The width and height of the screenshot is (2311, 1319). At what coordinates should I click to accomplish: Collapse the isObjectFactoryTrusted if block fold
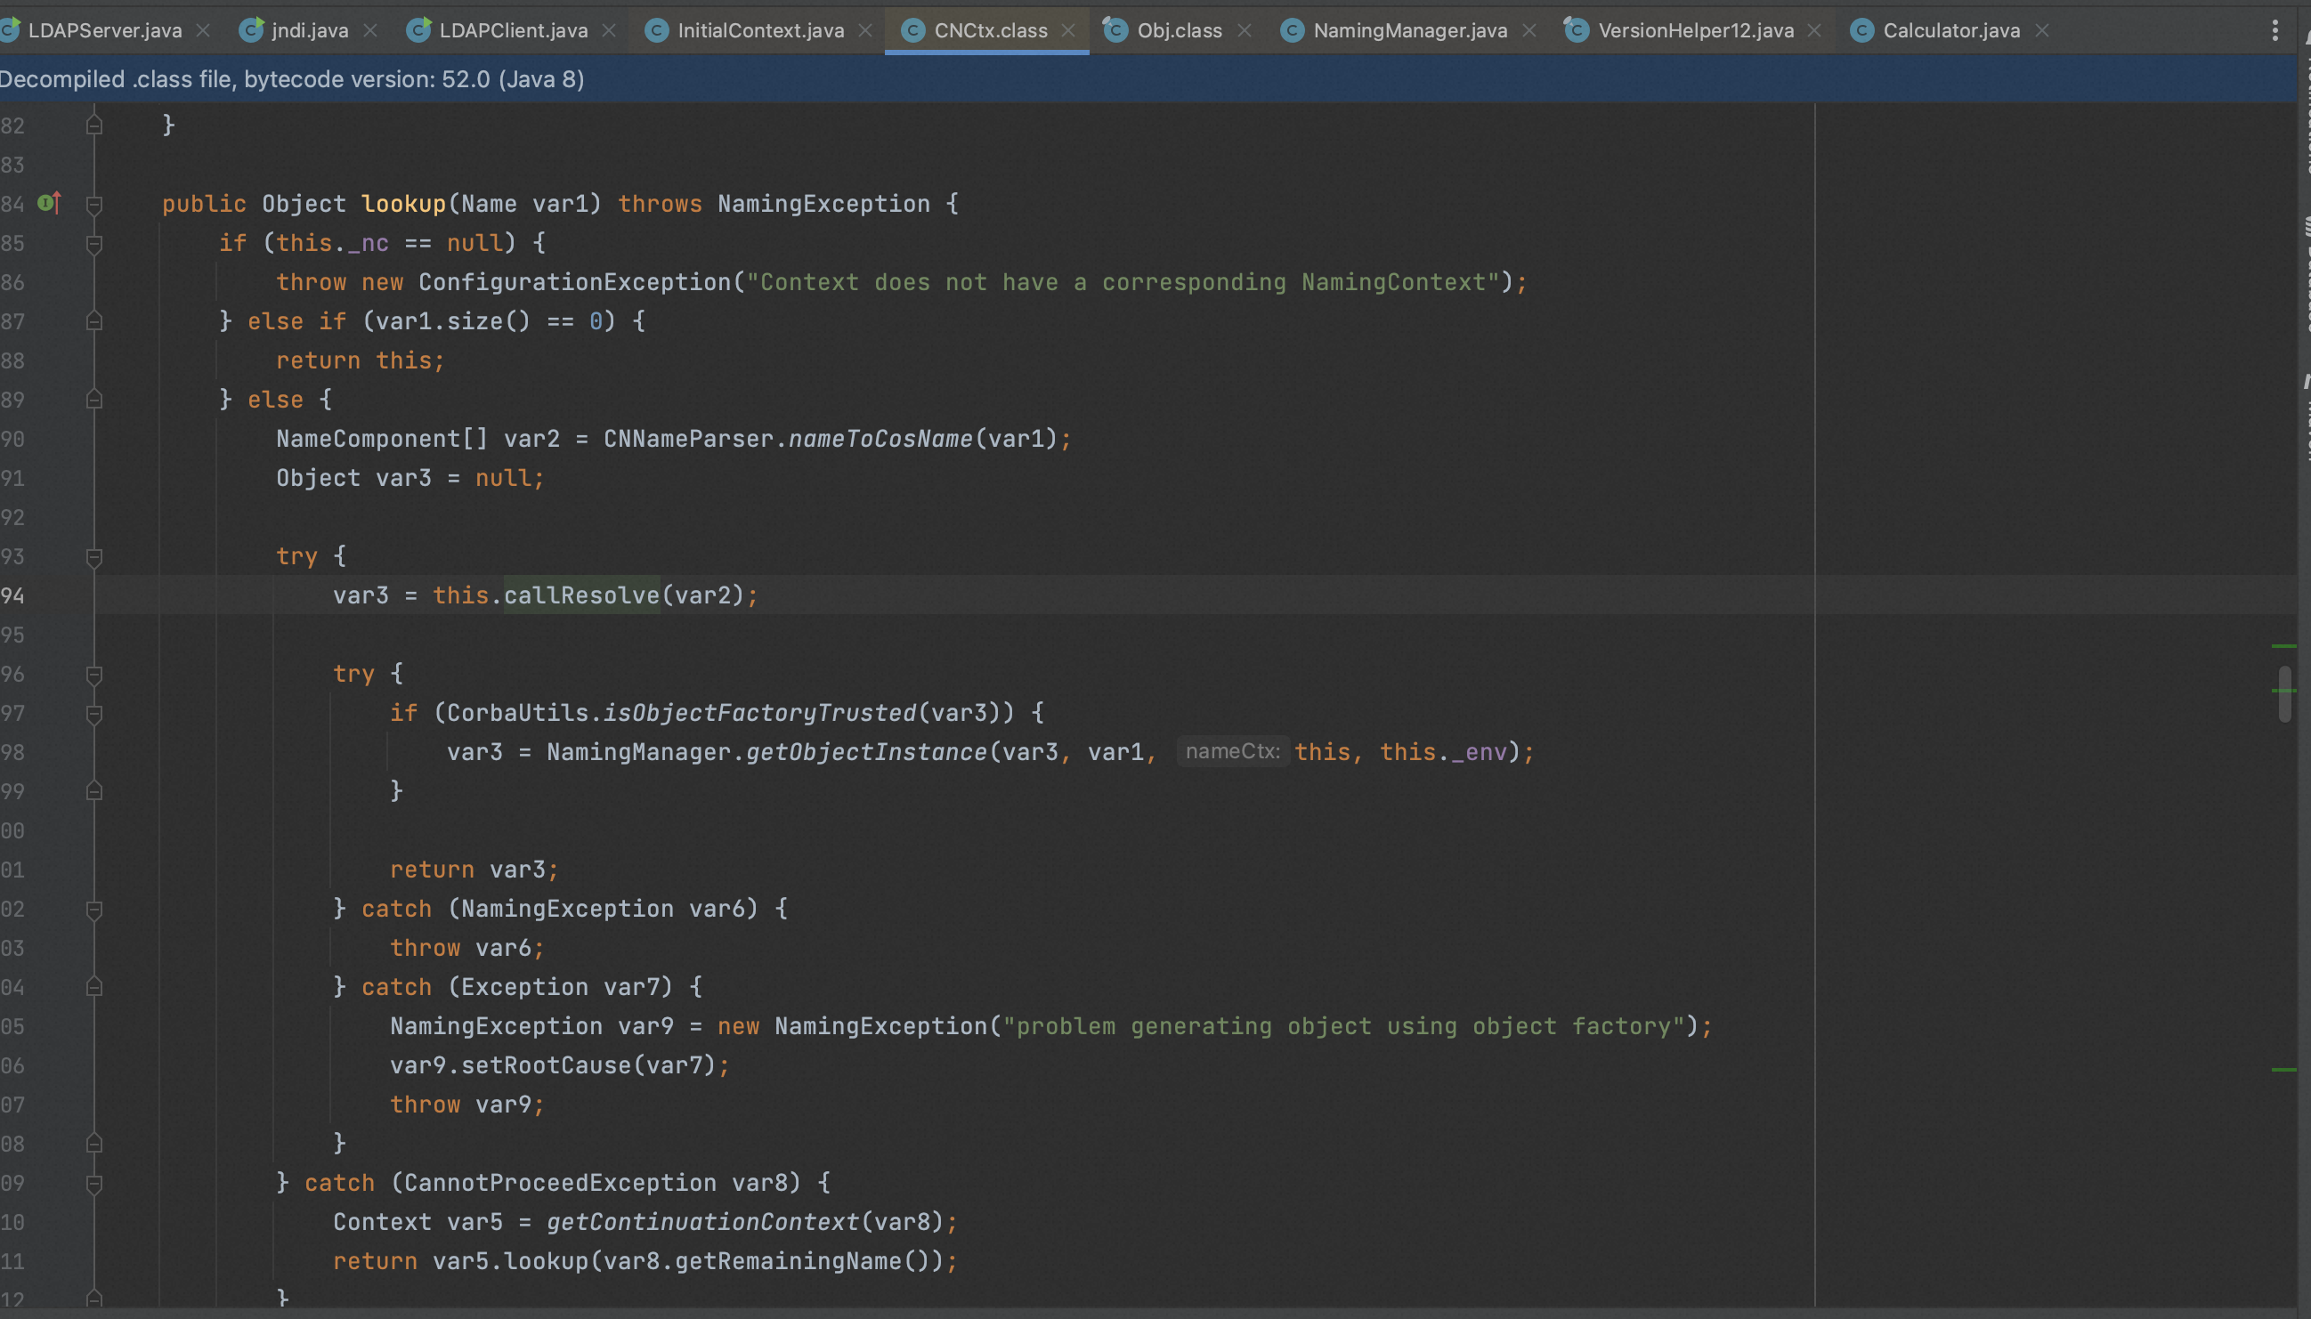pos(94,714)
